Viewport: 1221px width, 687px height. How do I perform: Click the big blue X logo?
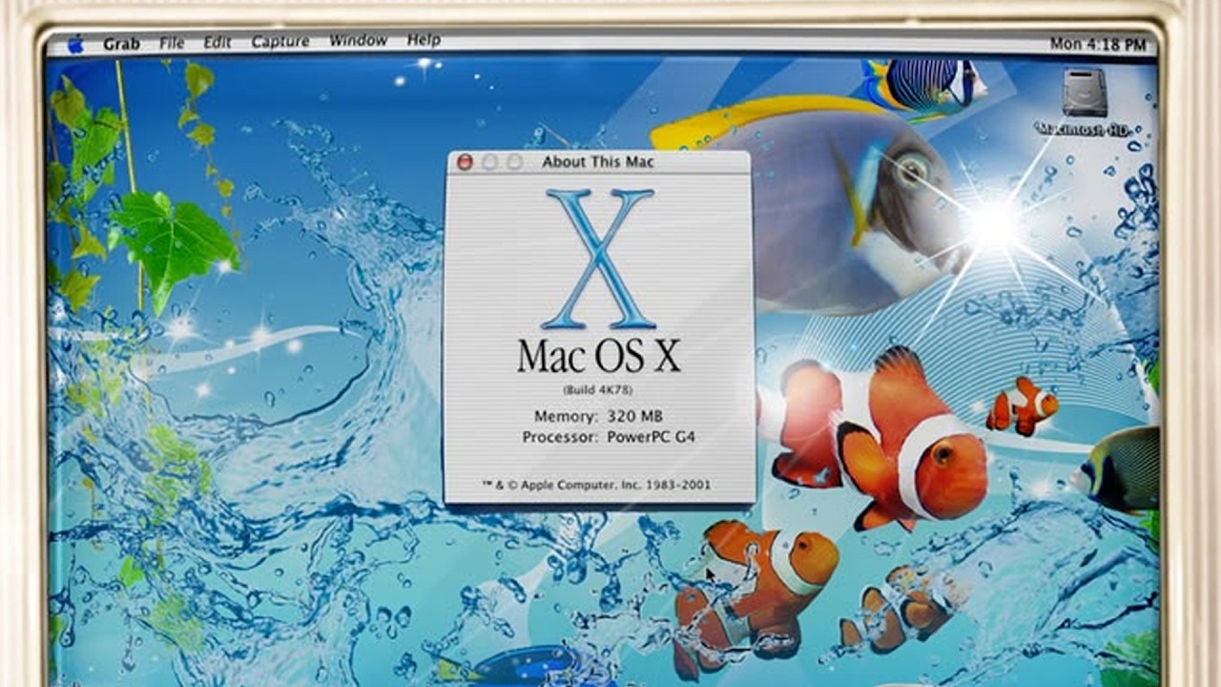(x=599, y=259)
